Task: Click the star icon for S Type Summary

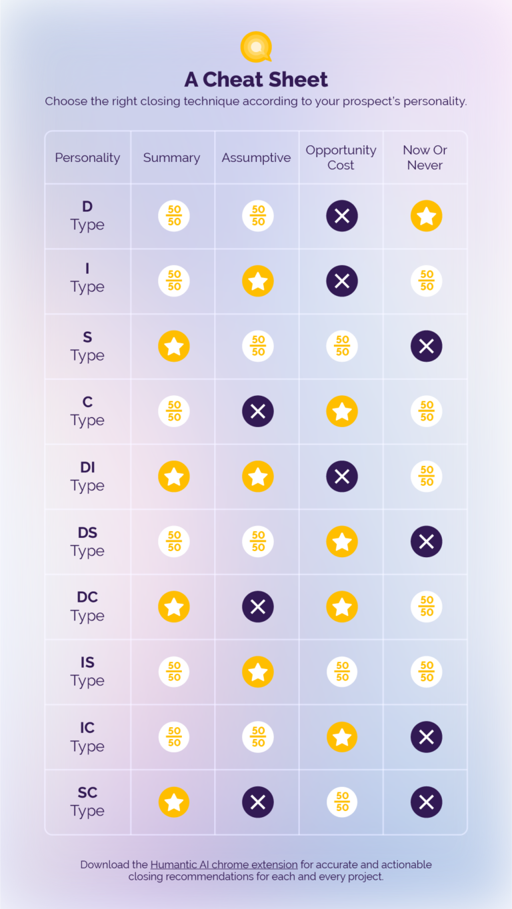Action: coord(174,347)
